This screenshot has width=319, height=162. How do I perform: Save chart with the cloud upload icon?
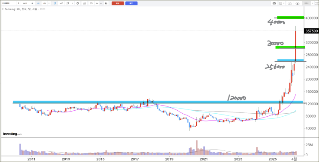click(298, 3)
